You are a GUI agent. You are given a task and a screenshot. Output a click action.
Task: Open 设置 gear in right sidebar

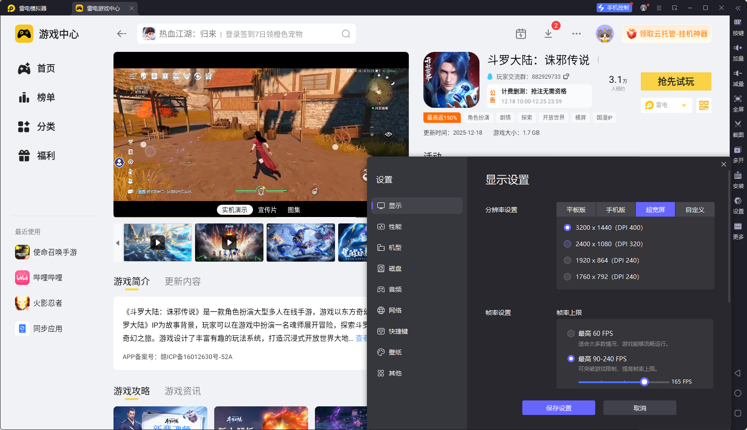click(x=738, y=205)
